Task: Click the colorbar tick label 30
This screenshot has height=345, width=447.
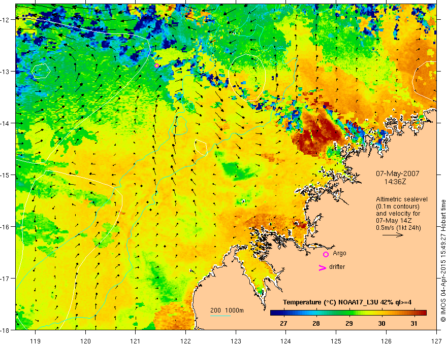Action: pos(381,324)
